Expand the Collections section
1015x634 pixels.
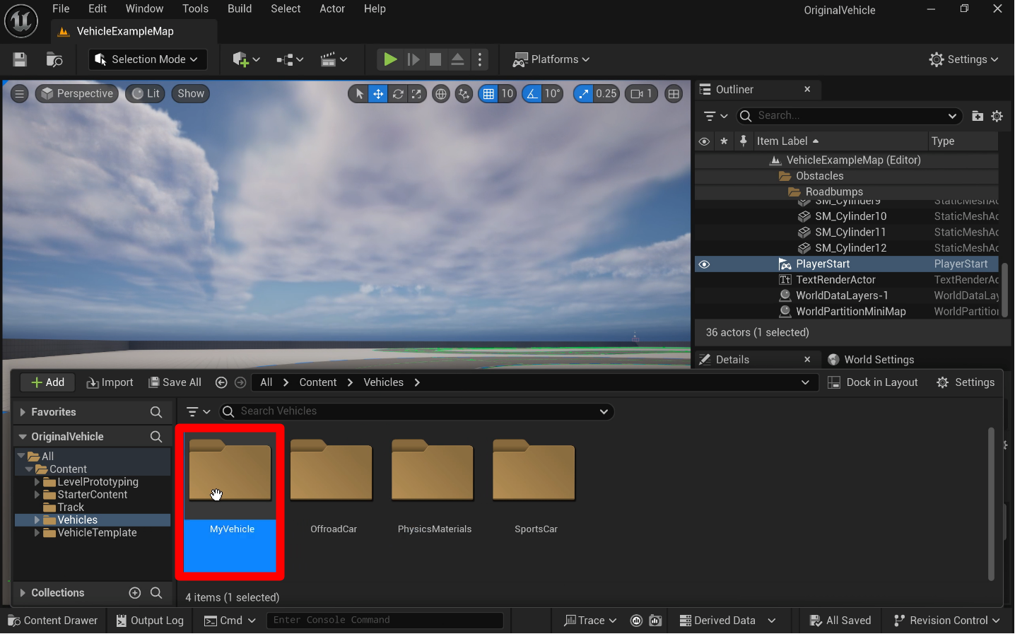[x=23, y=593]
